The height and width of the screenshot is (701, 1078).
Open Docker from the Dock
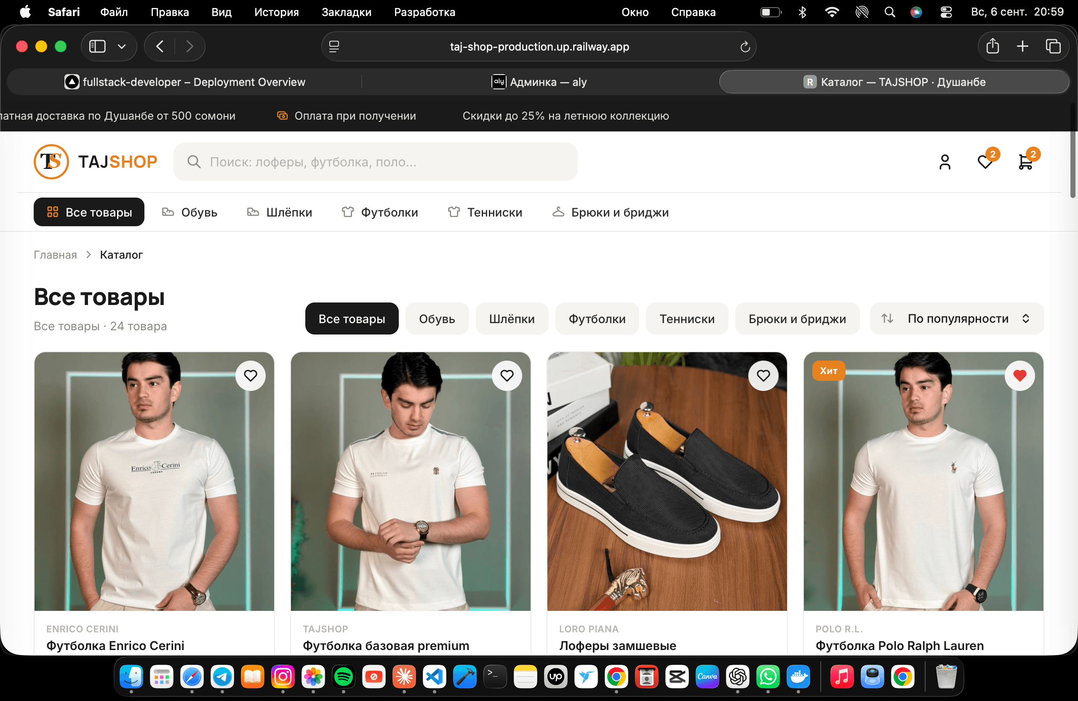click(798, 677)
